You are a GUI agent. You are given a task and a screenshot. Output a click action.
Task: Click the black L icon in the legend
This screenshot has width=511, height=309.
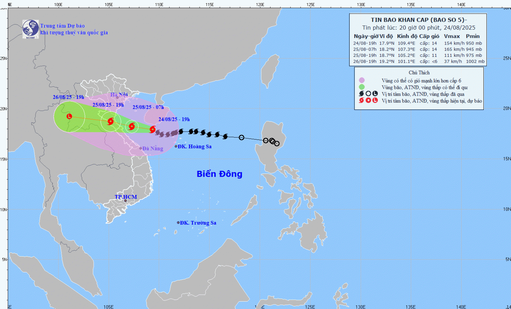click(x=375, y=94)
